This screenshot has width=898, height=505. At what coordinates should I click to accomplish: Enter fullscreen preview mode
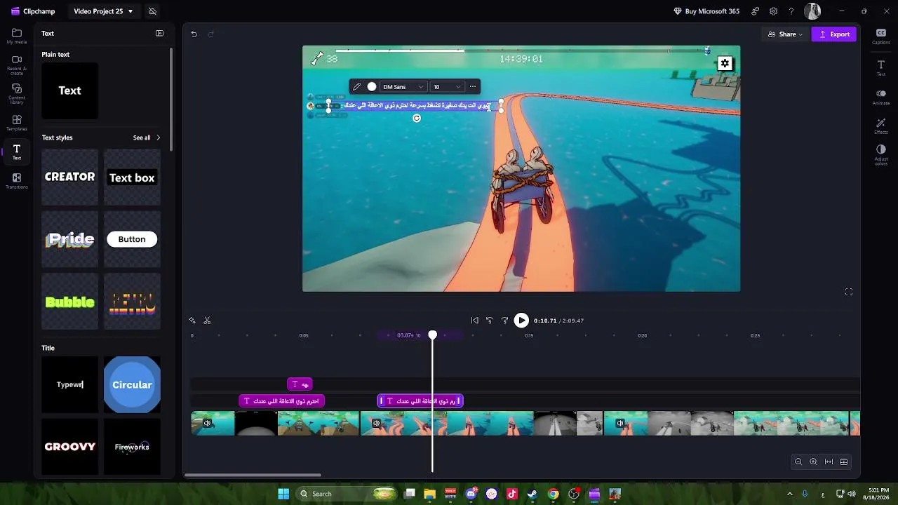(849, 292)
